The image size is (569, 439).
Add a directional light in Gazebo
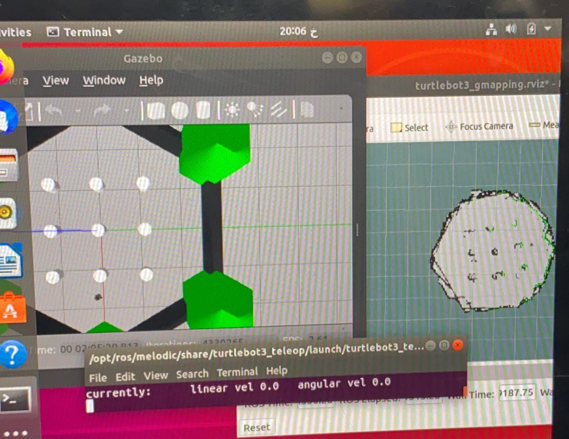[x=279, y=109]
